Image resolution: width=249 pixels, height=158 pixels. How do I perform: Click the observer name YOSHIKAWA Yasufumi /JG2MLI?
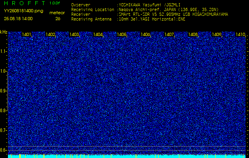[x=148, y=5]
